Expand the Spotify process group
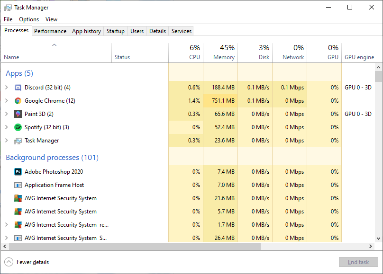Viewport: 383px width, 274px height. [7, 127]
